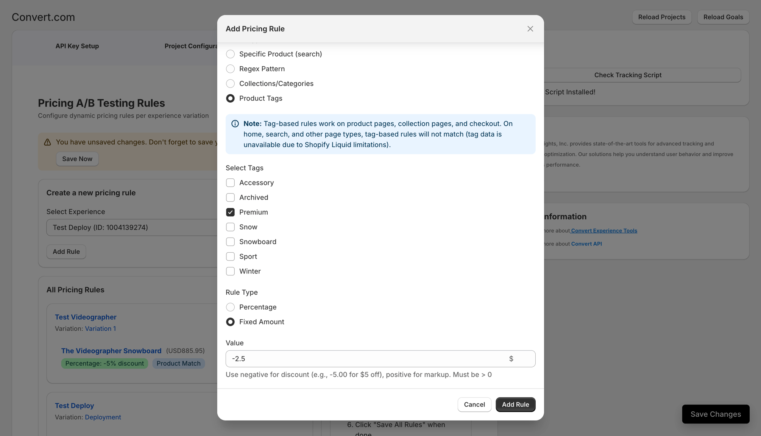This screenshot has width=761, height=436.
Task: Select the Specific Product (search) option
Action: [230, 54]
